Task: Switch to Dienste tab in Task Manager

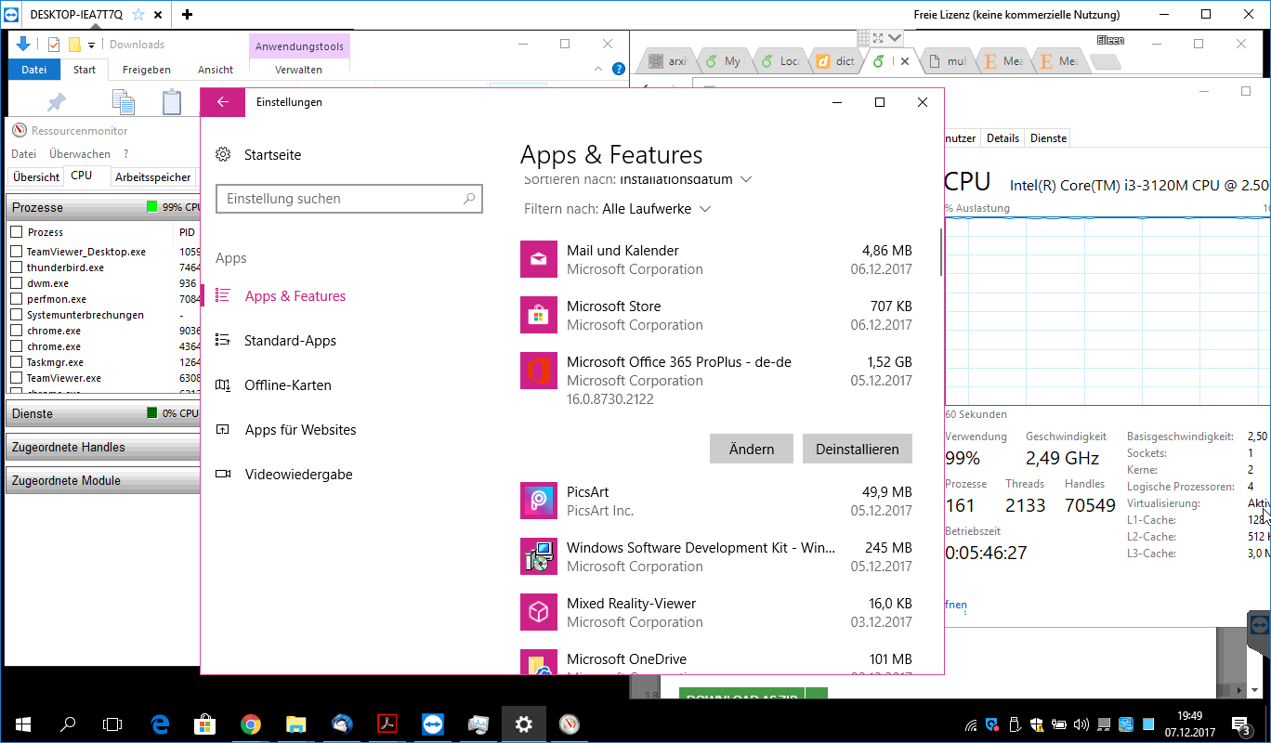Action: tap(1048, 138)
